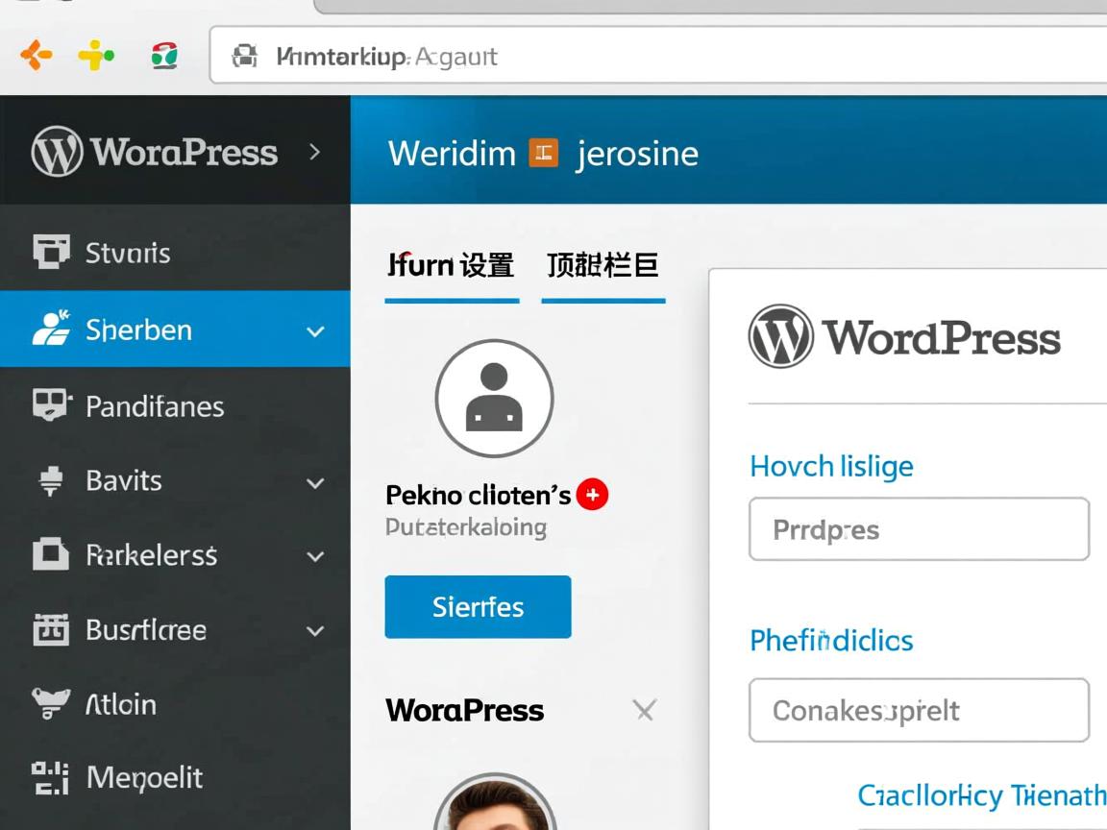Click the lock icon in the address bar
1107x830 pixels.
pyautogui.click(x=245, y=56)
